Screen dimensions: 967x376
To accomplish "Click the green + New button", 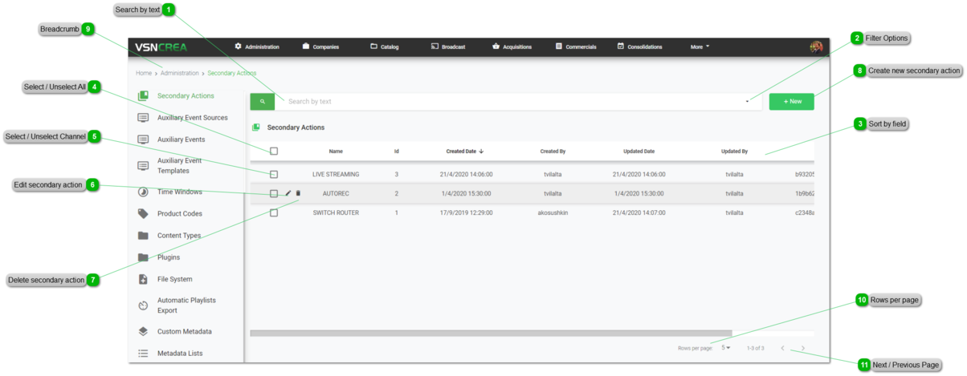I will [791, 102].
